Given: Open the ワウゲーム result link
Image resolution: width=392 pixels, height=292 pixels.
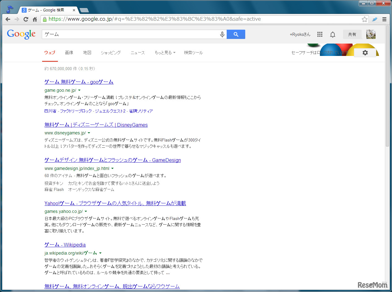Looking at the screenshot, I should [x=112, y=286].
